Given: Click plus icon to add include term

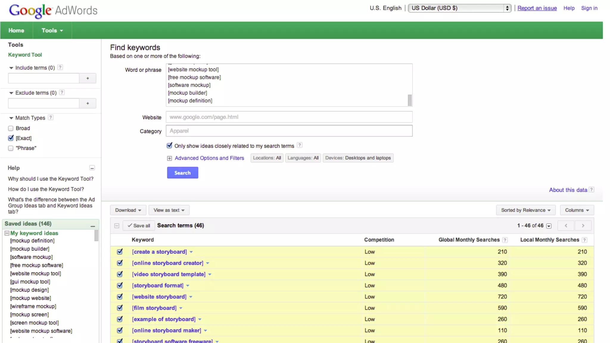Looking at the screenshot, I should (88, 78).
